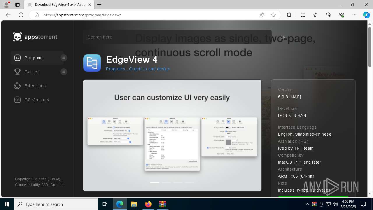View site information lock icon
The image size is (373, 210).
coord(37,15)
